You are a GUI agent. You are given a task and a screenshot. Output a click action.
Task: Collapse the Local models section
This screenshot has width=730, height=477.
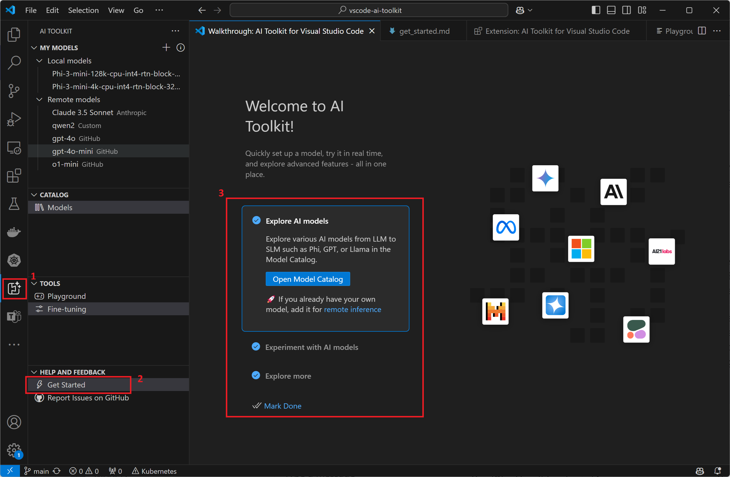coord(39,60)
